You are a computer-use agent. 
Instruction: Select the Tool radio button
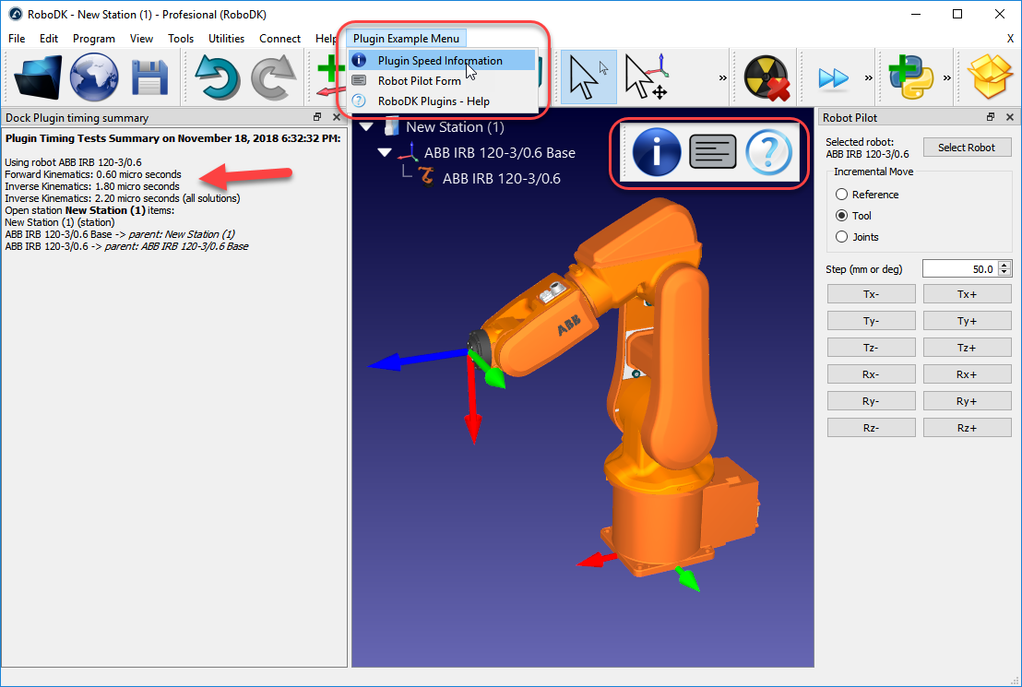click(x=841, y=216)
